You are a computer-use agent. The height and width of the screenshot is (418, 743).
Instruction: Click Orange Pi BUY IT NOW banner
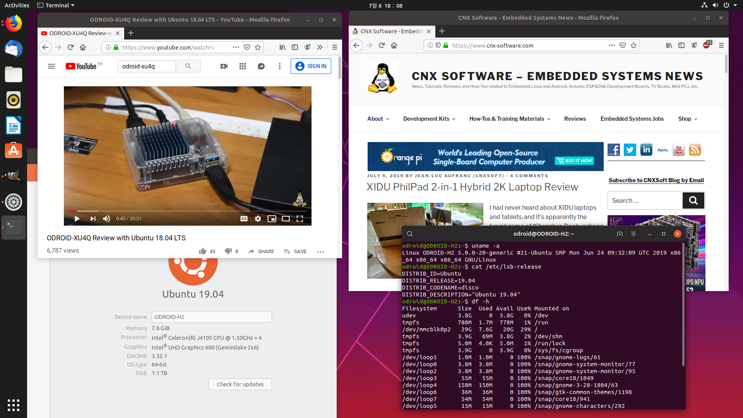(x=575, y=161)
